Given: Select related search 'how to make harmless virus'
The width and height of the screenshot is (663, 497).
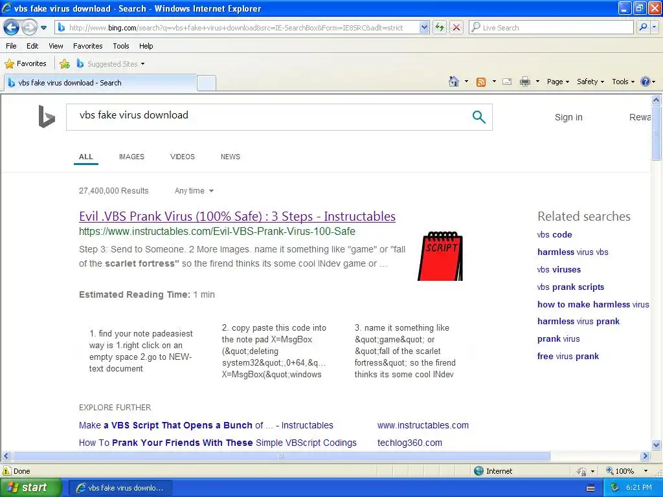Looking at the screenshot, I should click(593, 305).
